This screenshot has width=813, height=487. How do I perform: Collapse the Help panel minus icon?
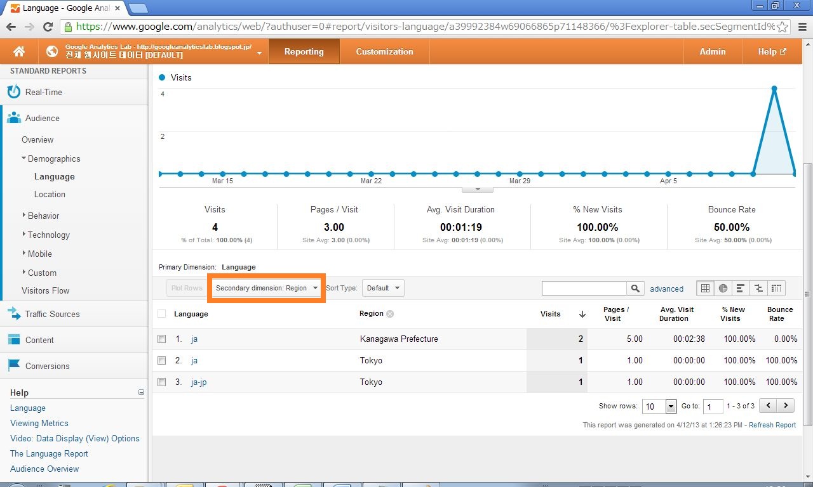pyautogui.click(x=141, y=393)
